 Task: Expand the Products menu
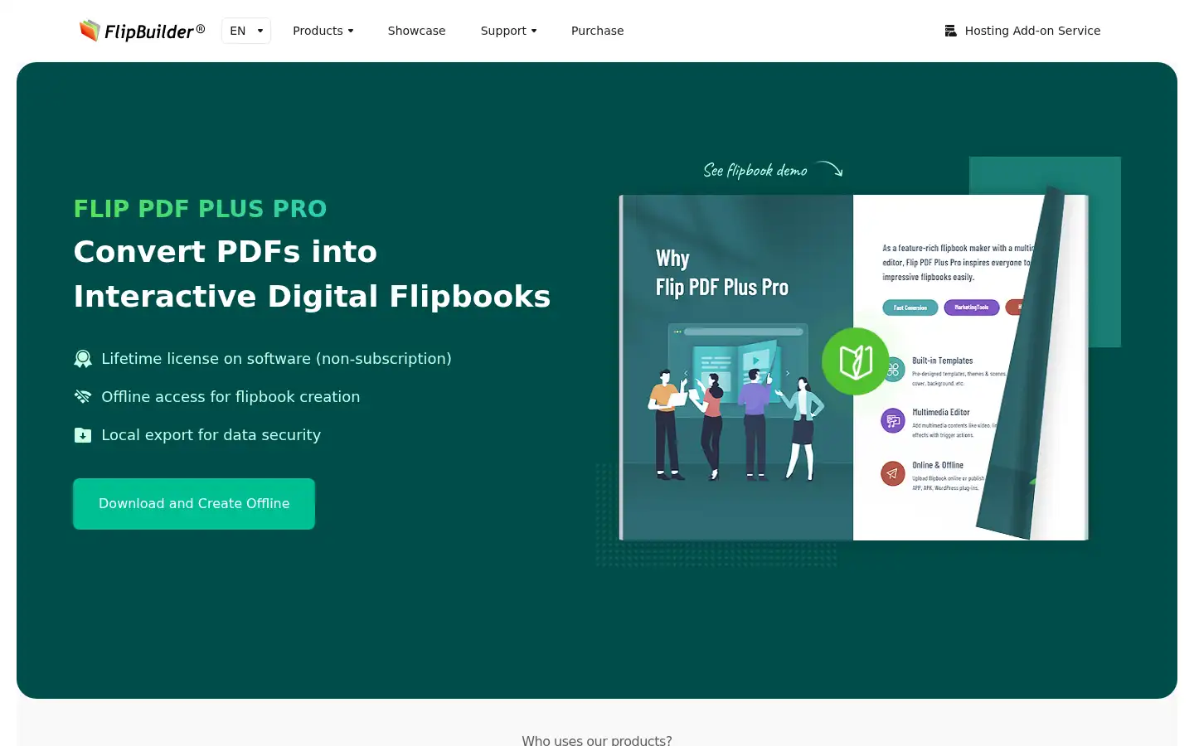[323, 31]
